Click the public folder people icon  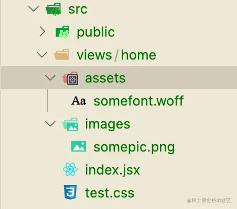click(62, 32)
